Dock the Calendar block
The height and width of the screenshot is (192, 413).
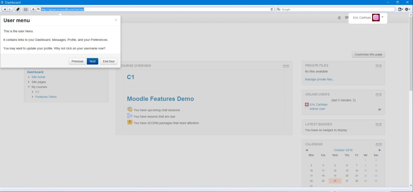pyautogui.click(x=380, y=145)
